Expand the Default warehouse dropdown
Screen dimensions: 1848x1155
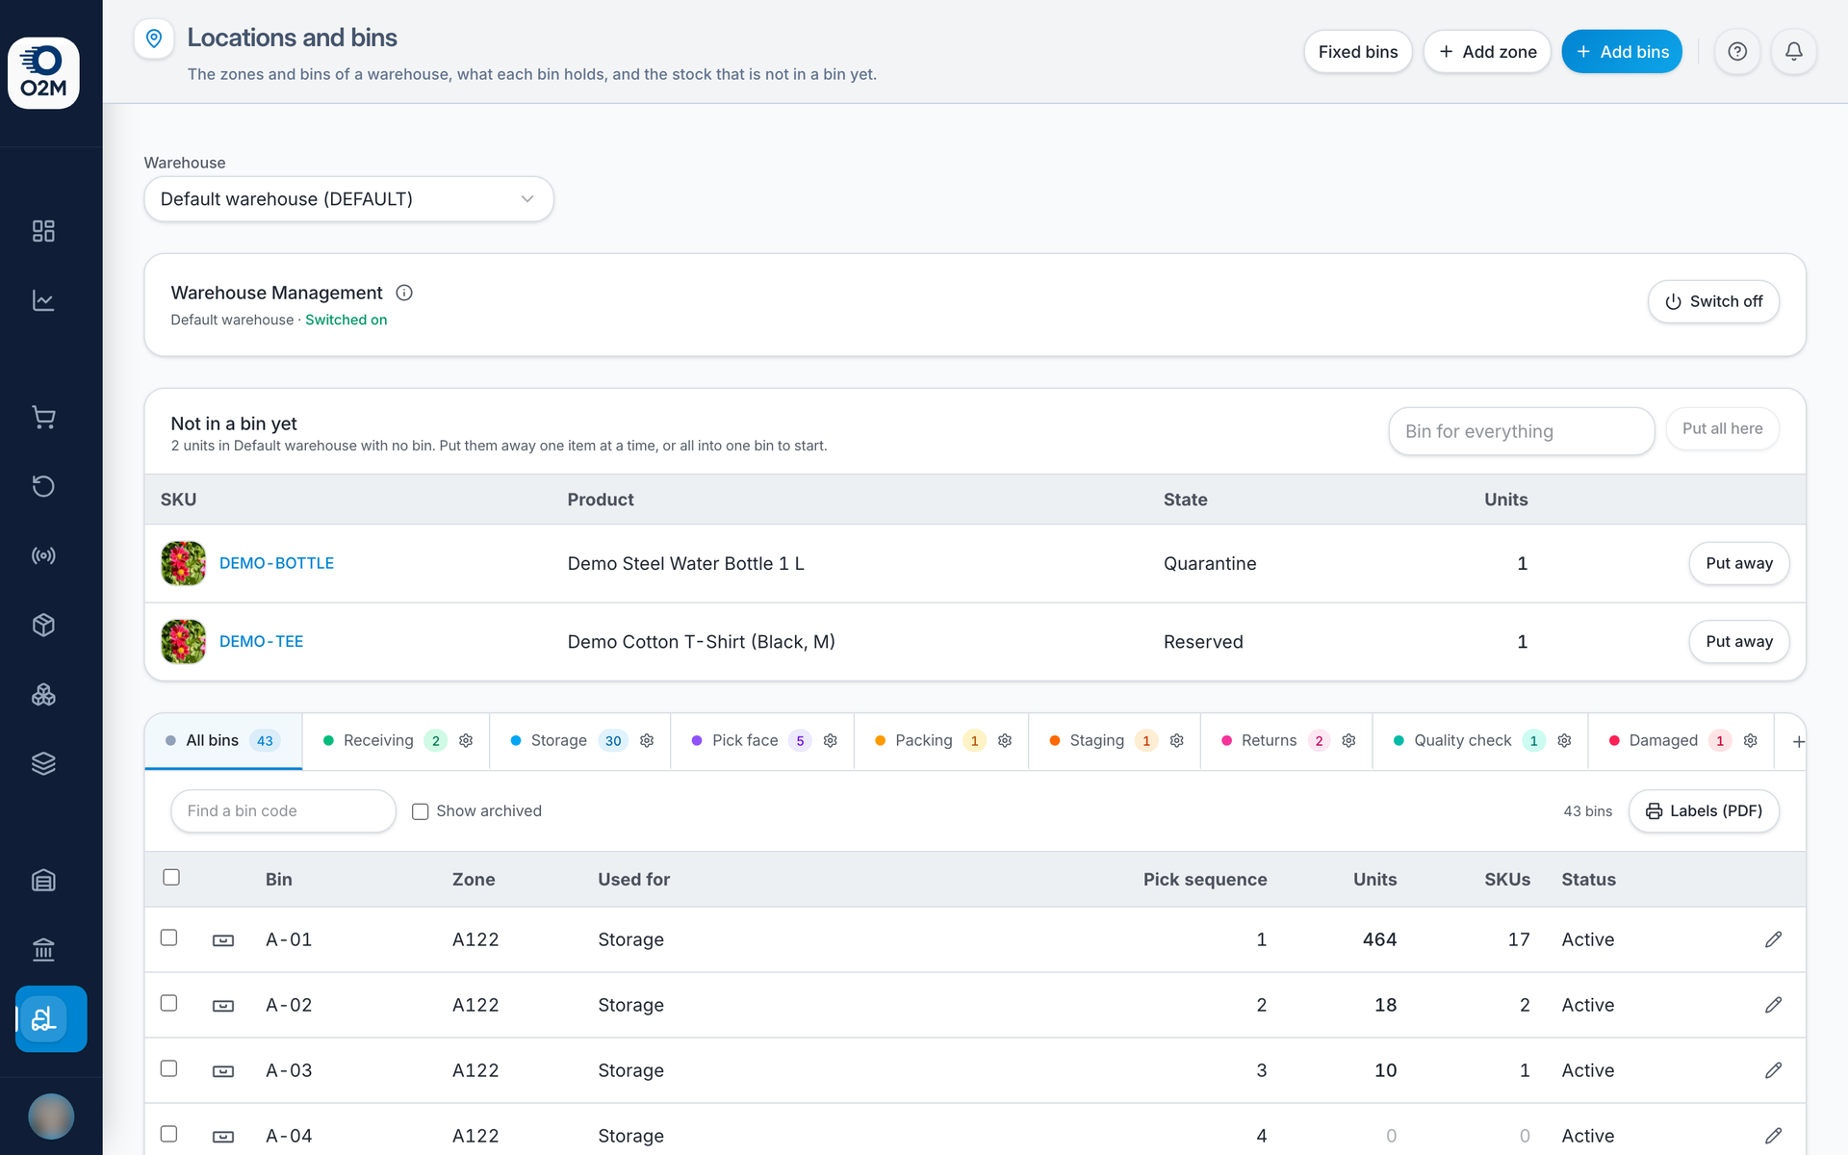pos(348,199)
